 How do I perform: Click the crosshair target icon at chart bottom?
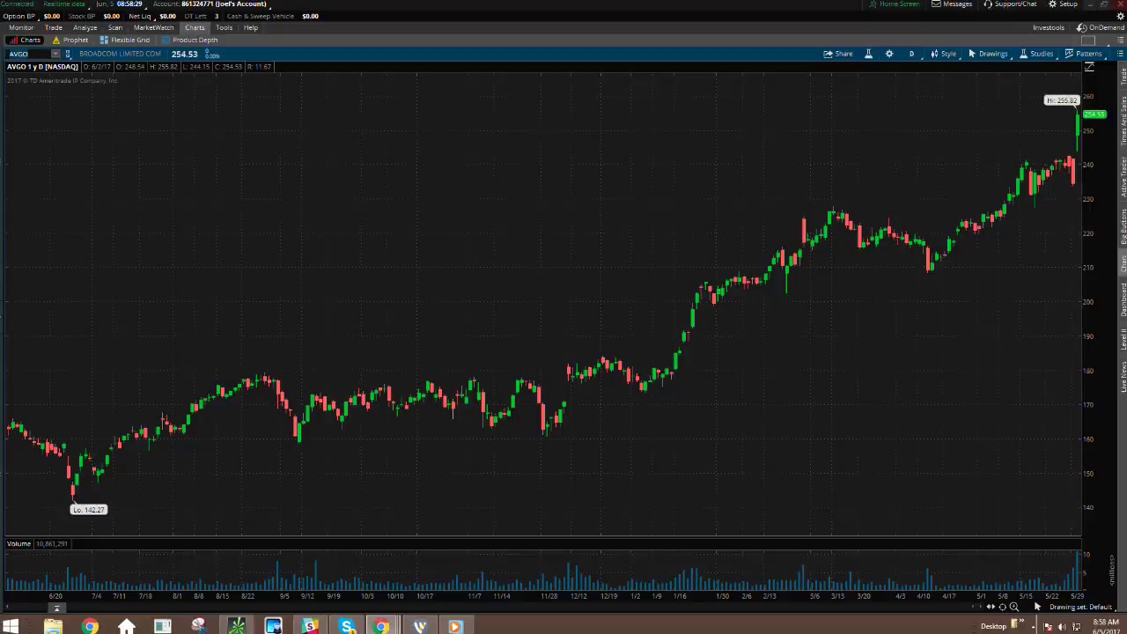[1002, 607]
